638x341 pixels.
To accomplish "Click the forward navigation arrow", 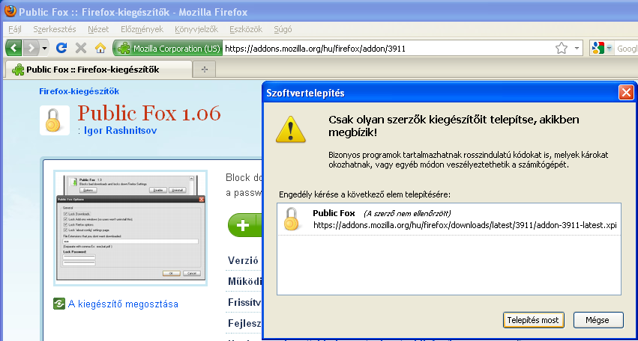I will 31,48.
